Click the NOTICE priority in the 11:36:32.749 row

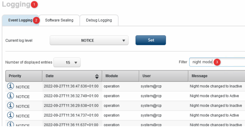point(23,97)
